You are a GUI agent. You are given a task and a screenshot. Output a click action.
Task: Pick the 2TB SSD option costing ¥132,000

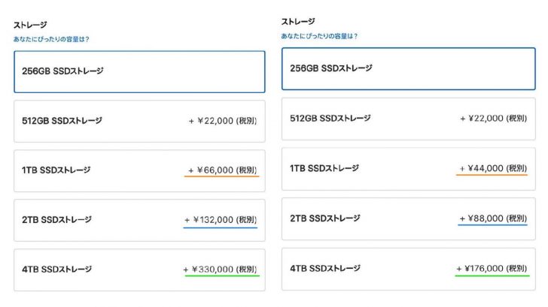[x=139, y=220]
